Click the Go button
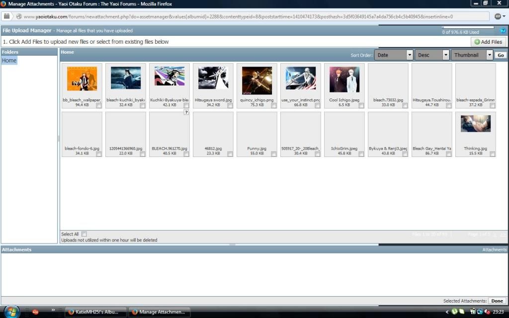The height and width of the screenshot is (318, 509). 501,55
